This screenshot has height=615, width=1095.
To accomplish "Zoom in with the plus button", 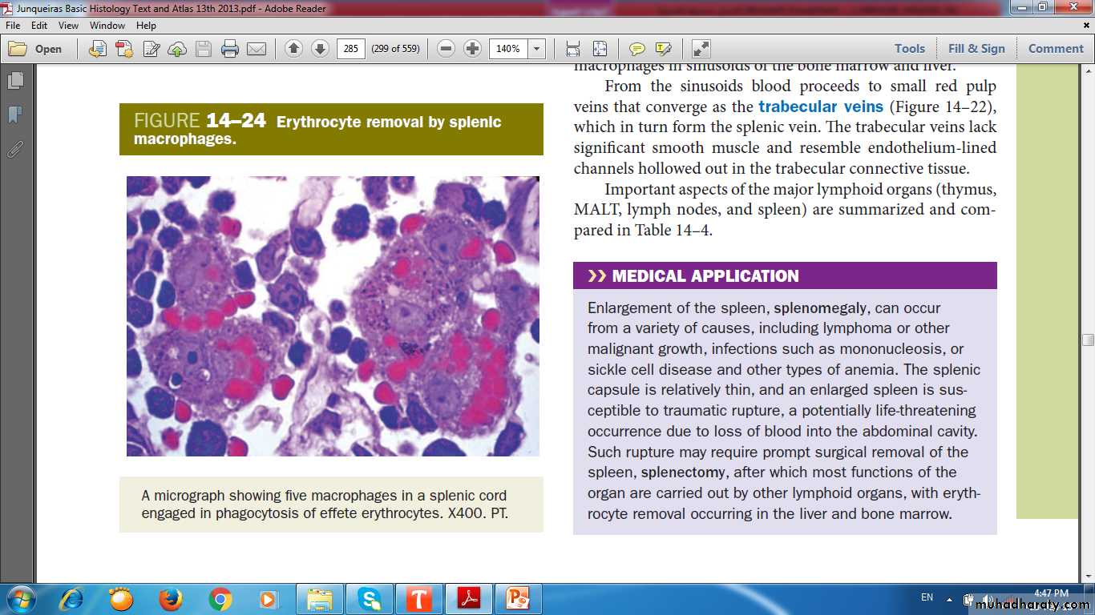I will [x=473, y=49].
